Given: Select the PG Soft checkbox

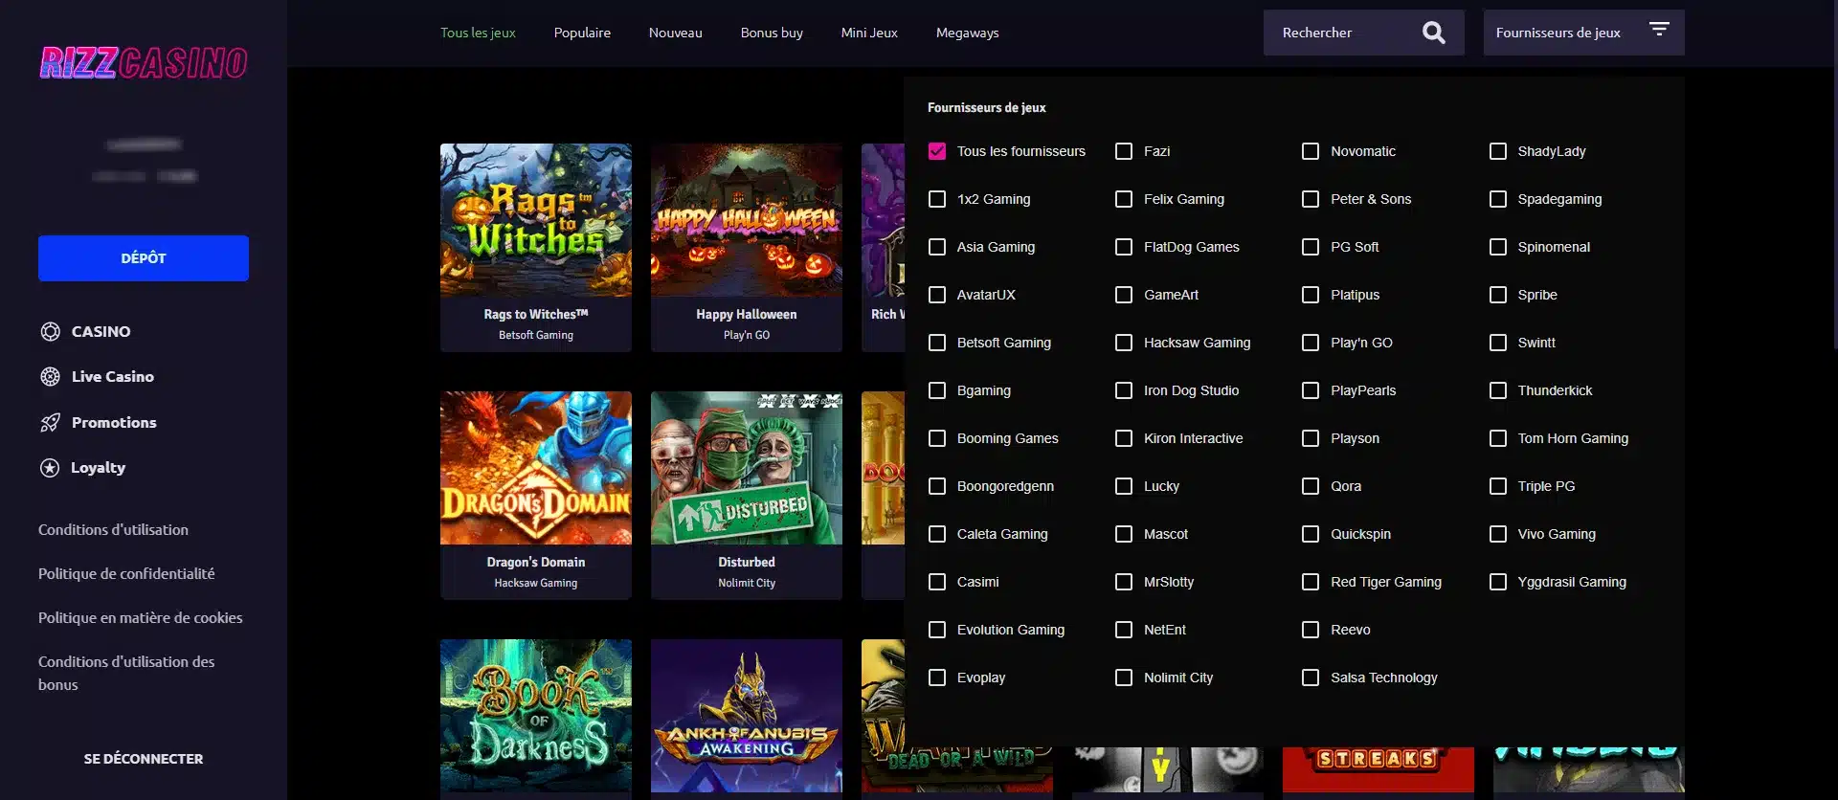Looking at the screenshot, I should click(x=1311, y=247).
